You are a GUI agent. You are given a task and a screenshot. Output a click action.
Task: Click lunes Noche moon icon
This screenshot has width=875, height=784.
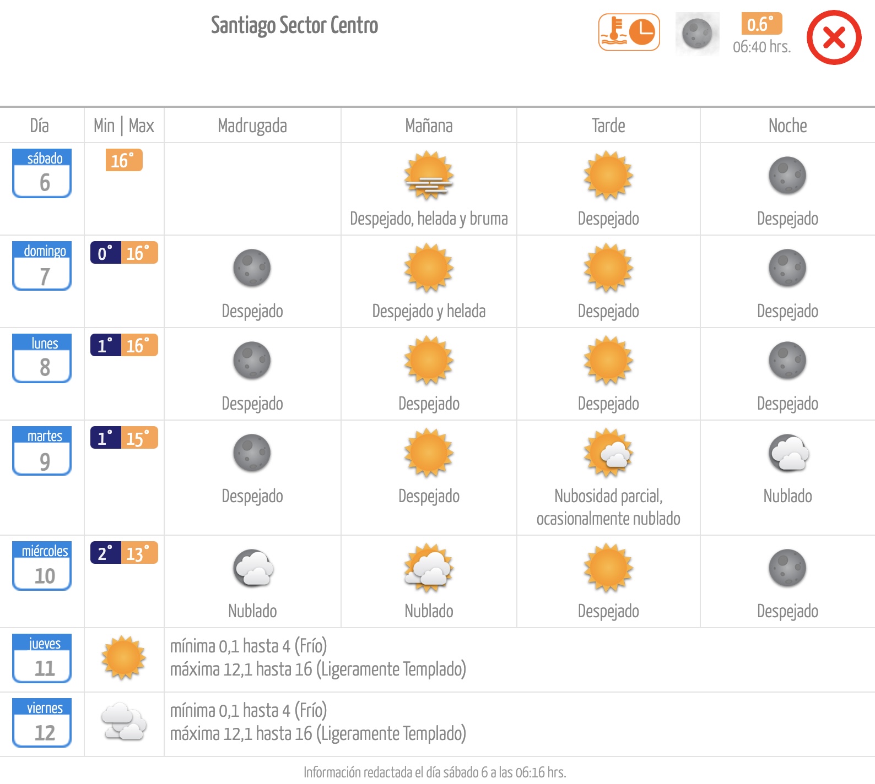click(787, 361)
